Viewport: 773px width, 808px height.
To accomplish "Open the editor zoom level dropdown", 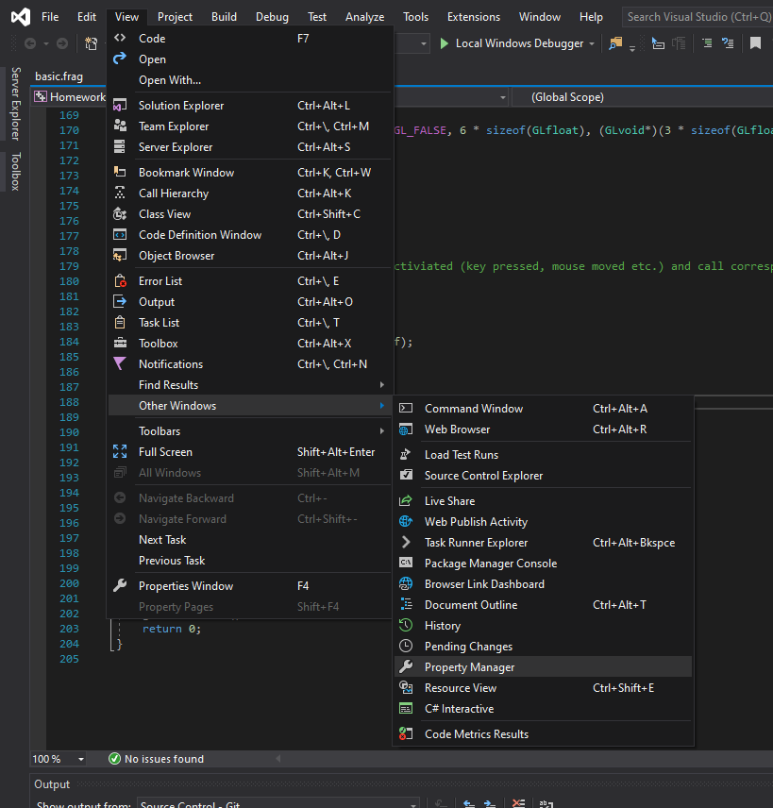I will 59,758.
